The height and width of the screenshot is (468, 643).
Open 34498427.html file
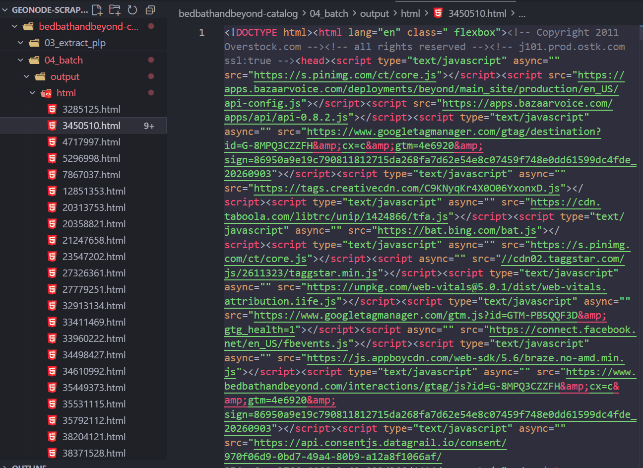click(94, 355)
